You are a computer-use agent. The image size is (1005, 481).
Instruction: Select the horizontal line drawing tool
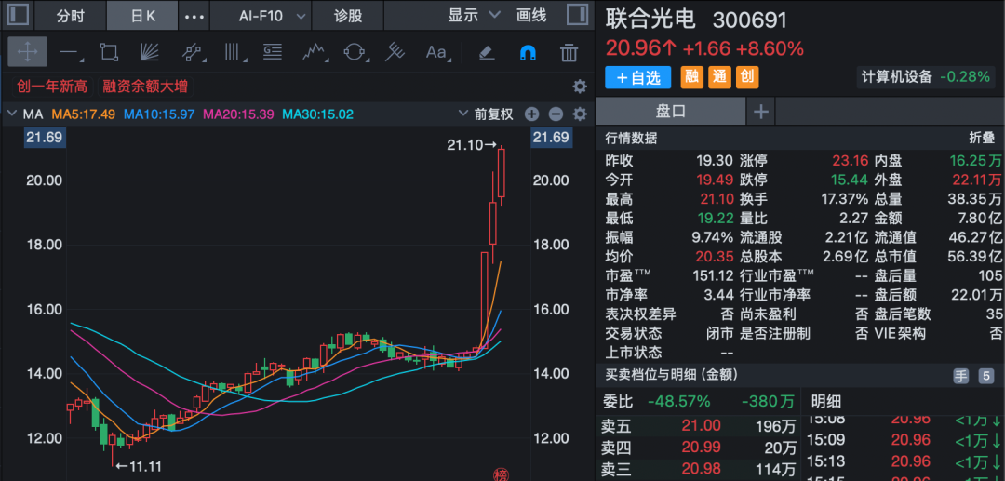tap(69, 52)
